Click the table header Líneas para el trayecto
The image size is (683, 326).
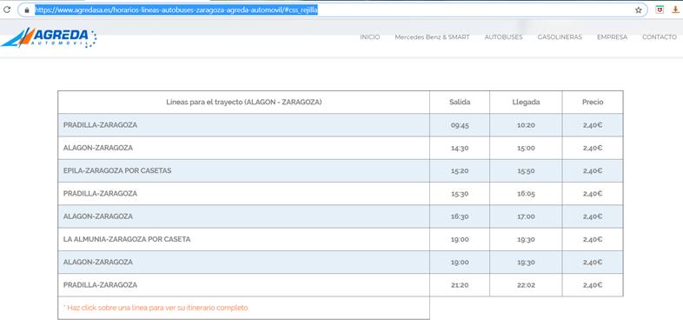[243, 102]
